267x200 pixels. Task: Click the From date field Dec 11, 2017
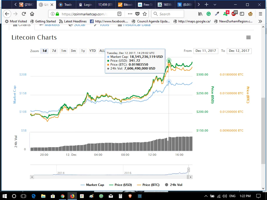(206, 51)
